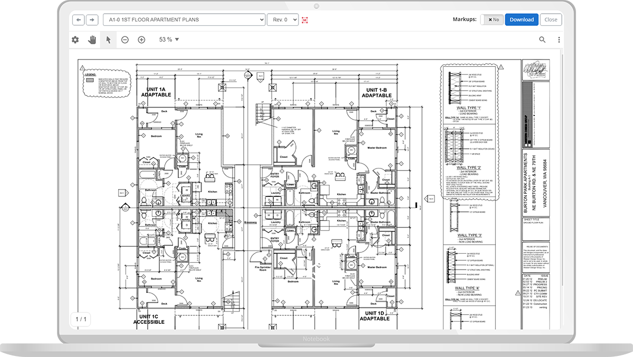Click the red markup icon beside Rev.
The height and width of the screenshot is (357, 633).
(x=305, y=20)
